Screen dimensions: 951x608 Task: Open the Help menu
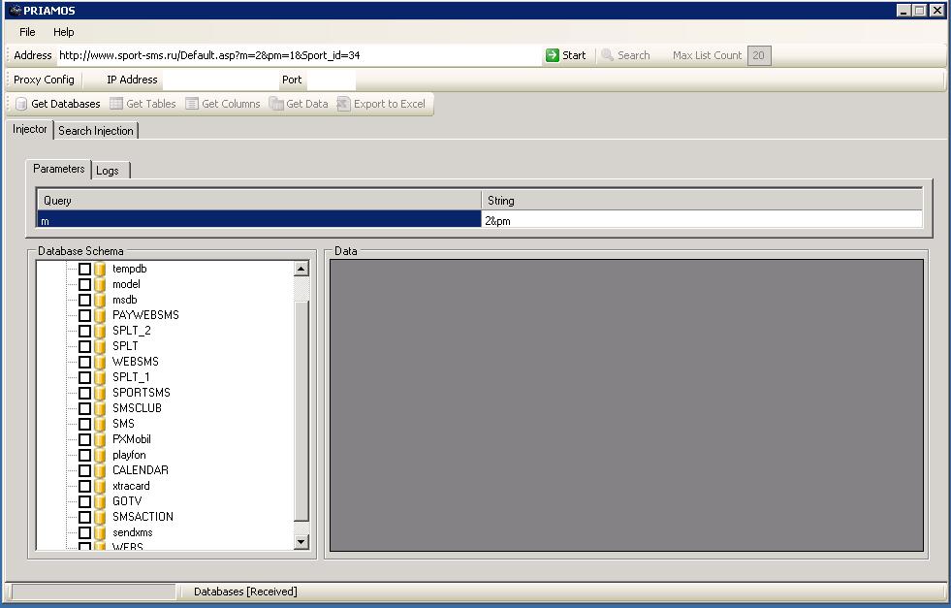[64, 32]
